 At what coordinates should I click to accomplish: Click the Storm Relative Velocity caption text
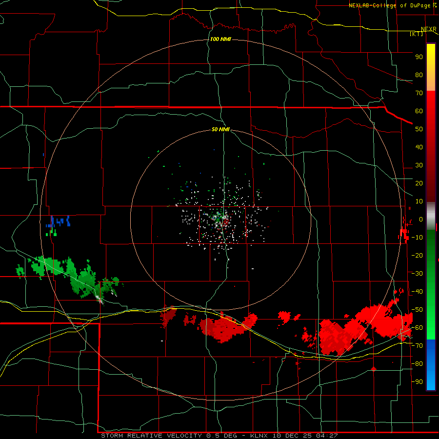click(x=219, y=436)
